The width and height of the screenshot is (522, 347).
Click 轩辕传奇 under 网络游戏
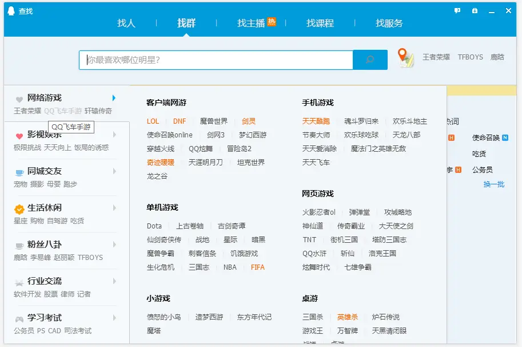98,111
